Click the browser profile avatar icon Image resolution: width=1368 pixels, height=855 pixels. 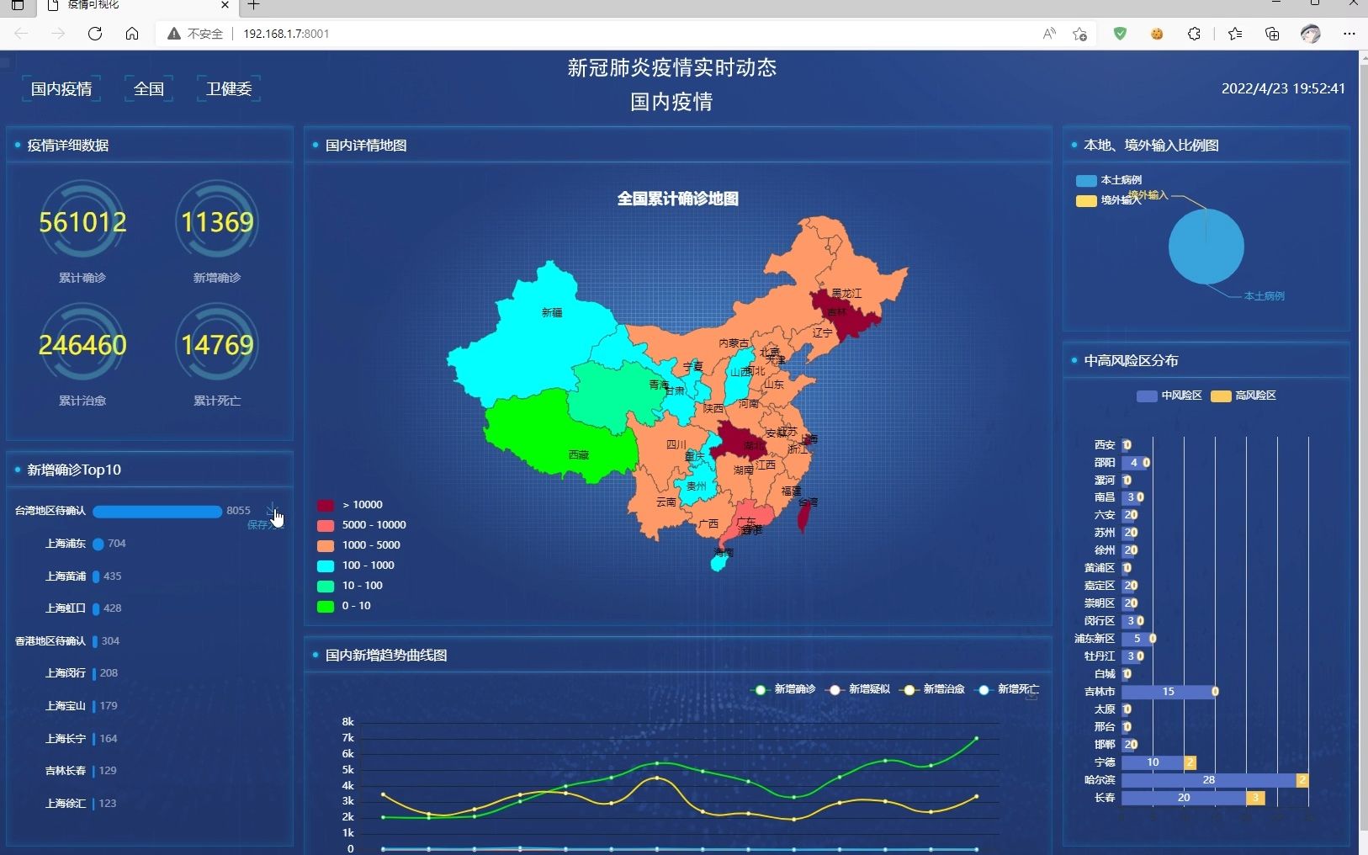1309,34
